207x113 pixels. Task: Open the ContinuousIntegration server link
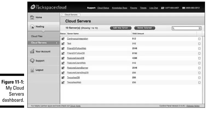point(77,39)
